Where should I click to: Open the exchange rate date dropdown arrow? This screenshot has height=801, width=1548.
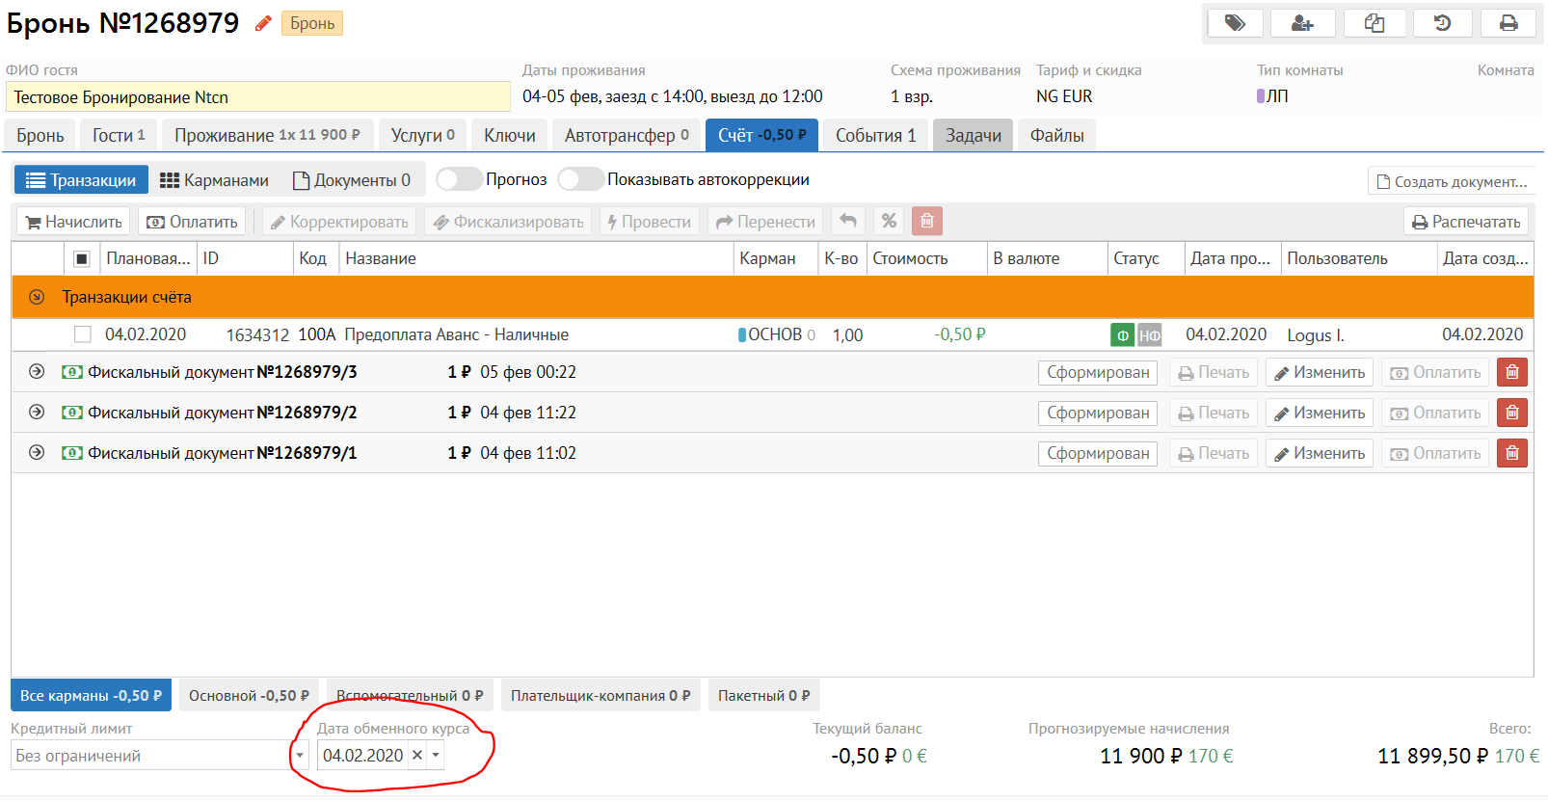pos(436,756)
